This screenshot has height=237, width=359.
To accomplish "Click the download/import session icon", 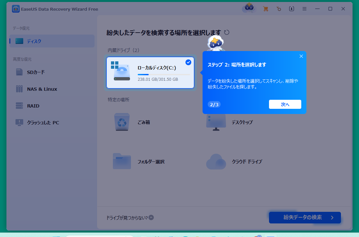I will coord(292,9).
